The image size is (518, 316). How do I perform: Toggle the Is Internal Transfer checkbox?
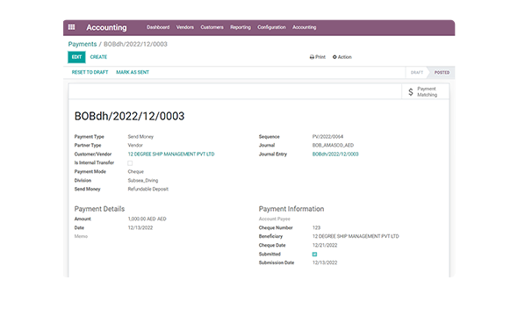click(130, 163)
